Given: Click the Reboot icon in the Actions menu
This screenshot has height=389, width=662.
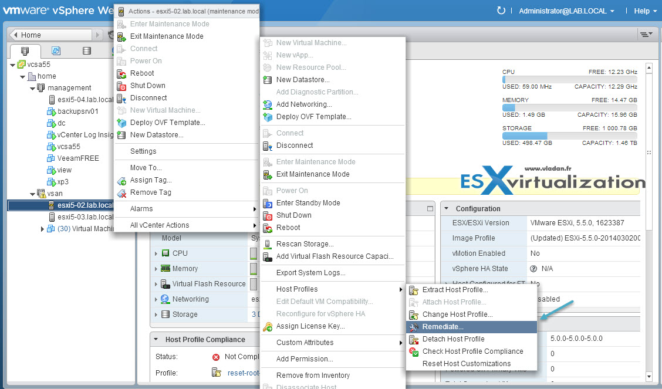Looking at the screenshot, I should (x=121, y=73).
